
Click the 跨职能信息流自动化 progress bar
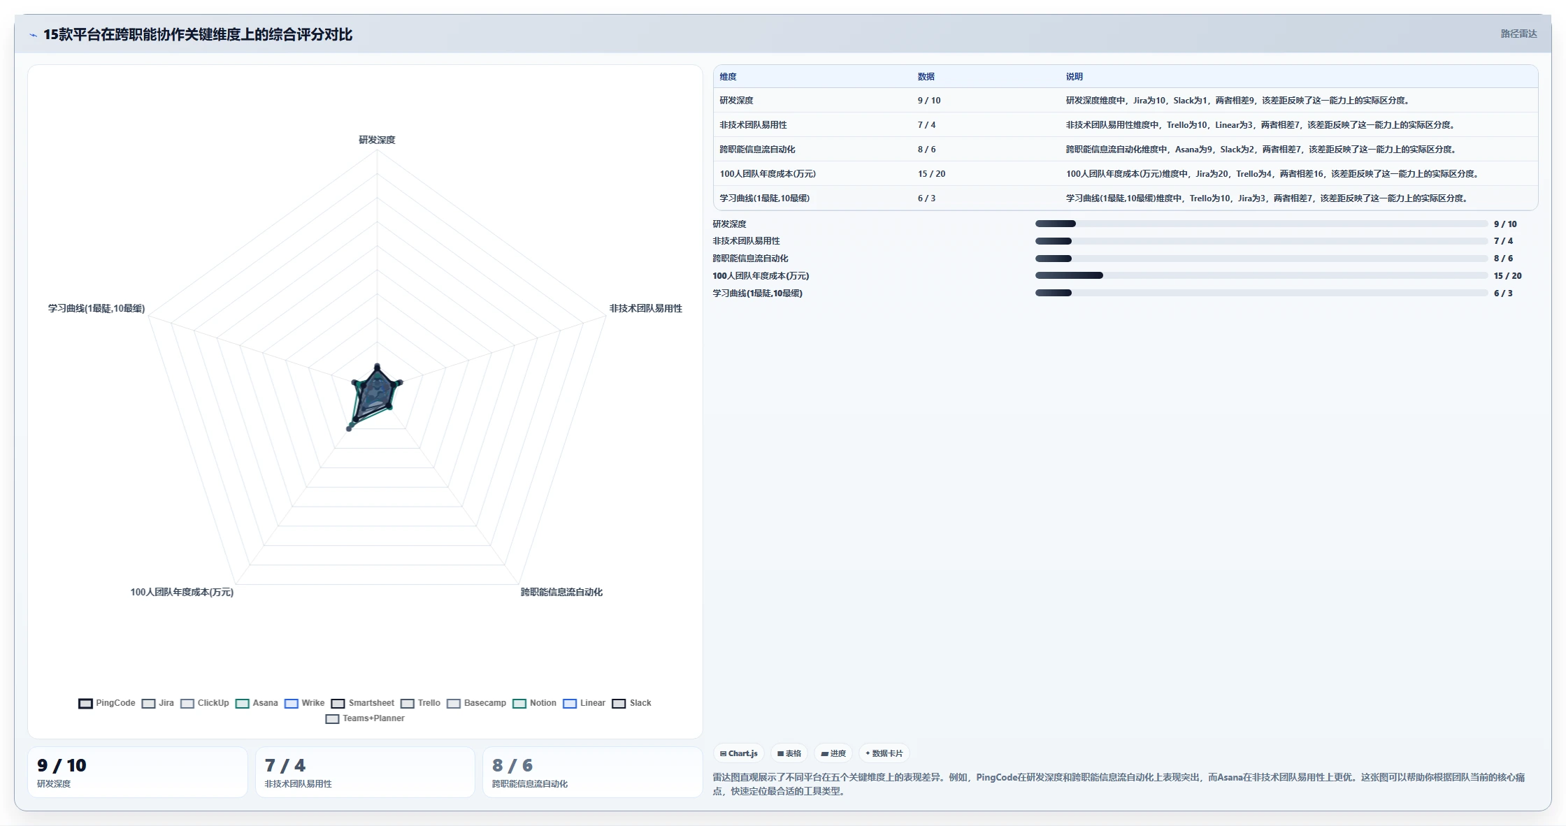tap(1261, 259)
